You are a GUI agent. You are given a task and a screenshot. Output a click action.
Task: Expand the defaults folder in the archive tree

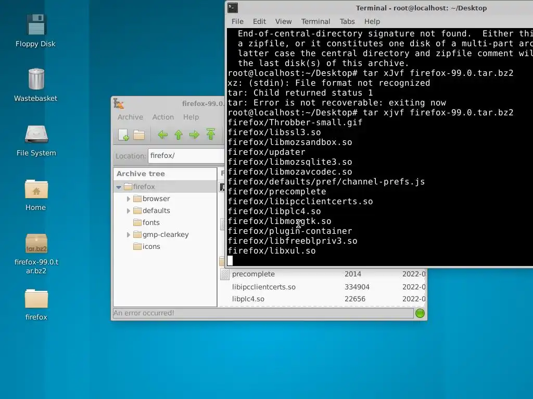coord(129,211)
